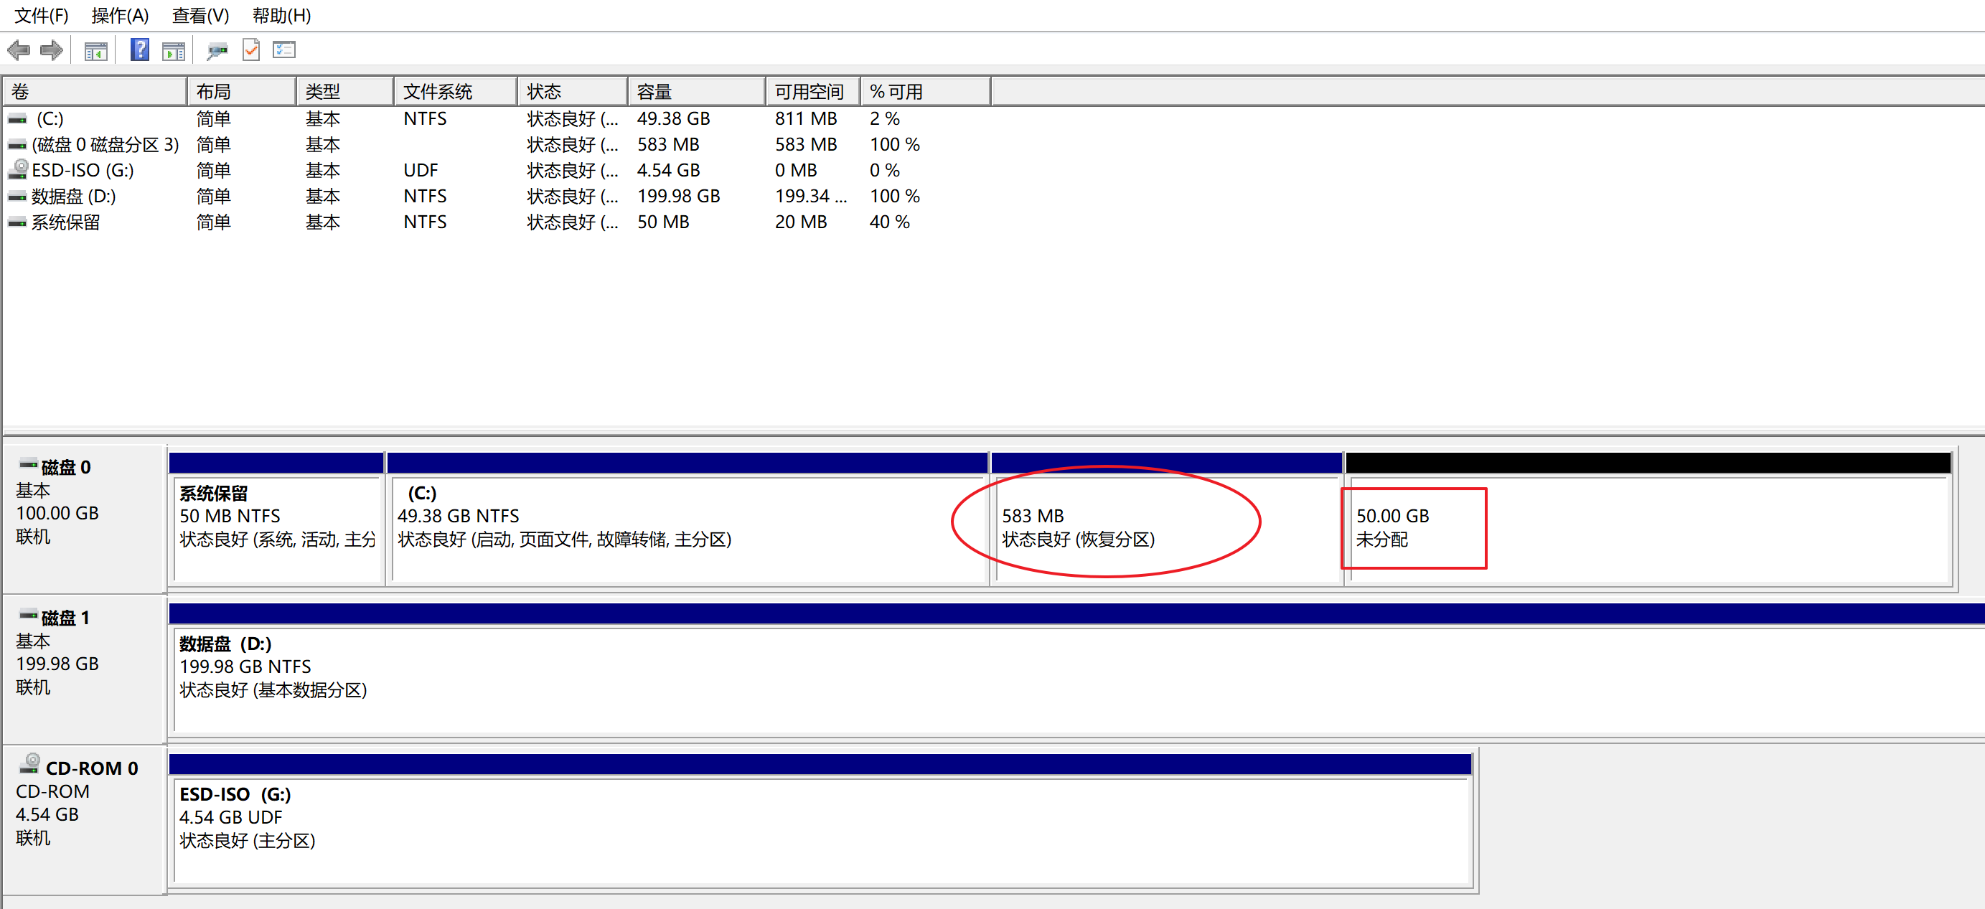This screenshot has height=909, width=1985.
Task: Click the document with red checkmark icon
Action: click(251, 50)
